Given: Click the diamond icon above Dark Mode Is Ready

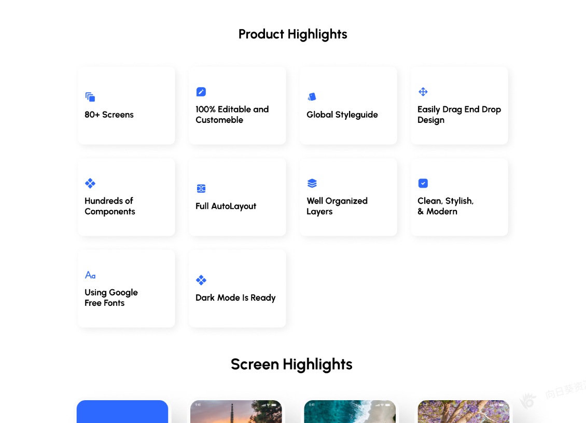Looking at the screenshot, I should coord(201,280).
